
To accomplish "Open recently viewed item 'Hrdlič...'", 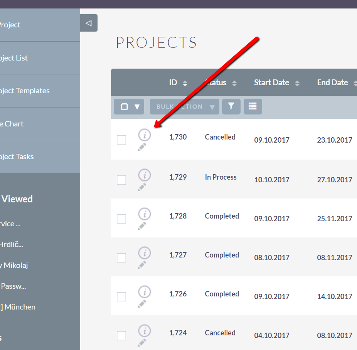I will point(12,245).
